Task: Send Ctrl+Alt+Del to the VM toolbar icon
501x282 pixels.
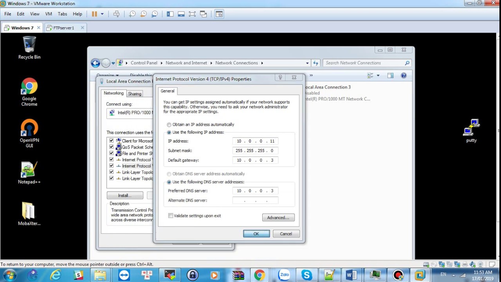Action: click(116, 14)
